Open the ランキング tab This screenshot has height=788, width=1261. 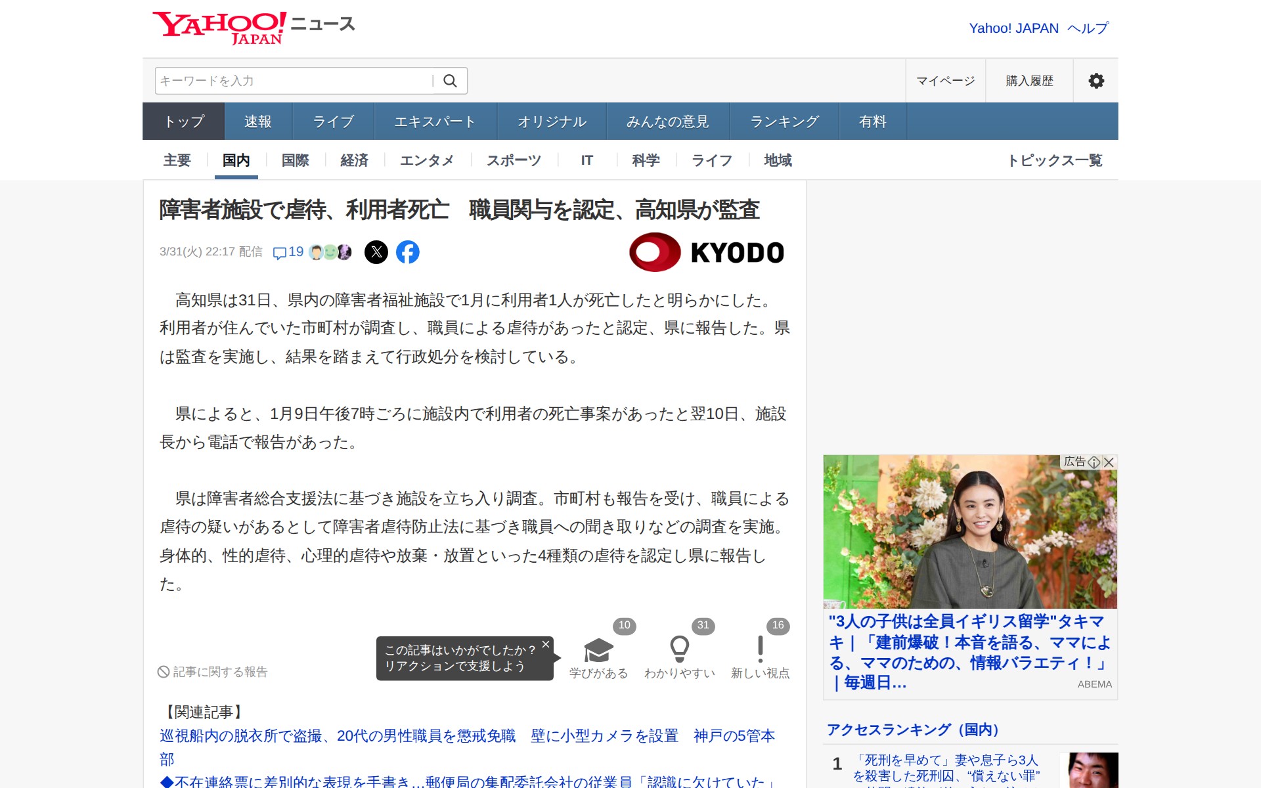pyautogui.click(x=784, y=121)
